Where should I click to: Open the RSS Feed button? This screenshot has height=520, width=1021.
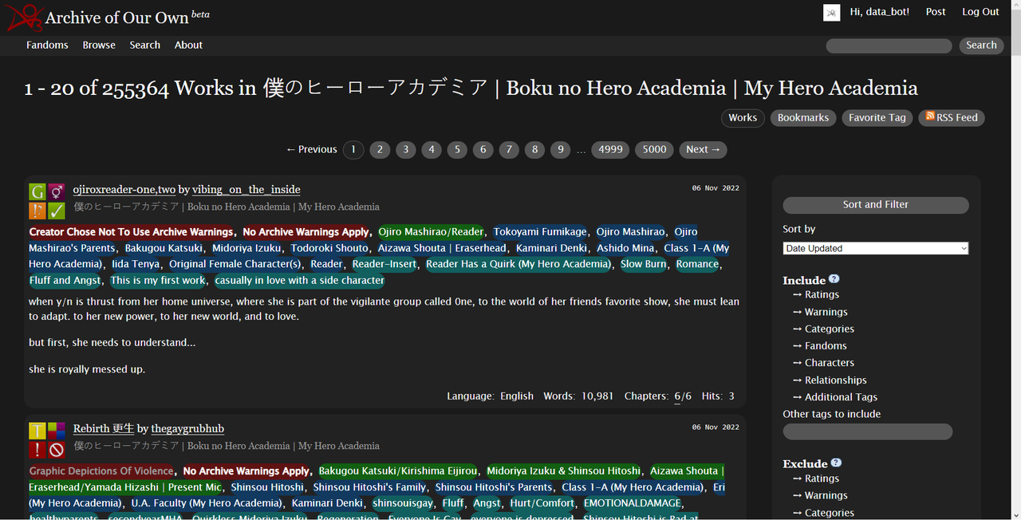(x=952, y=117)
